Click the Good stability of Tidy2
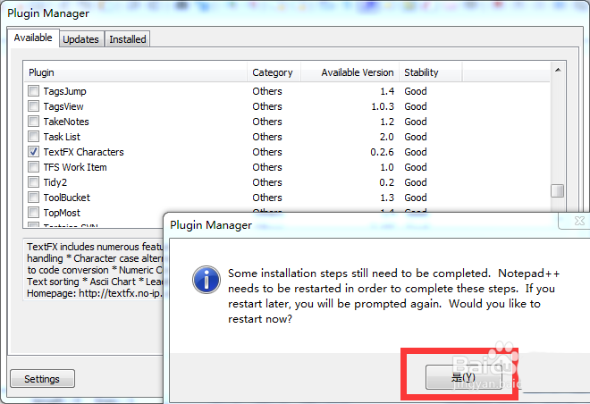This screenshot has width=590, height=404. (416, 182)
